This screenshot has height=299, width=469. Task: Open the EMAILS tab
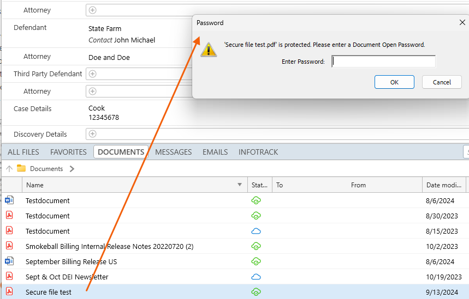point(215,152)
